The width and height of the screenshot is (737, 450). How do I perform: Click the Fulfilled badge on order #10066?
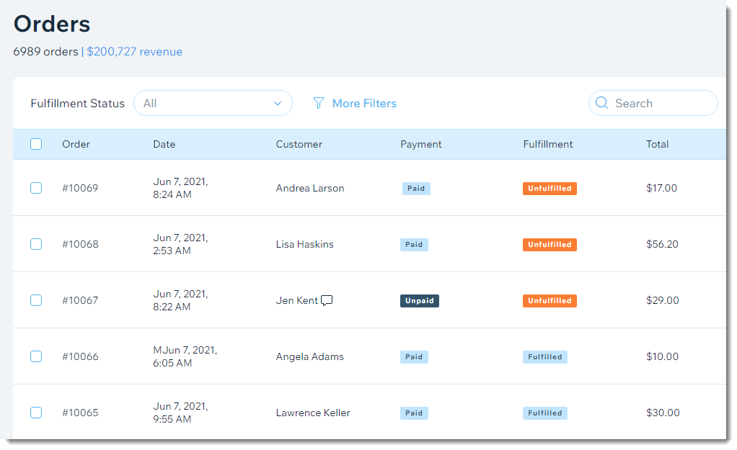point(544,357)
